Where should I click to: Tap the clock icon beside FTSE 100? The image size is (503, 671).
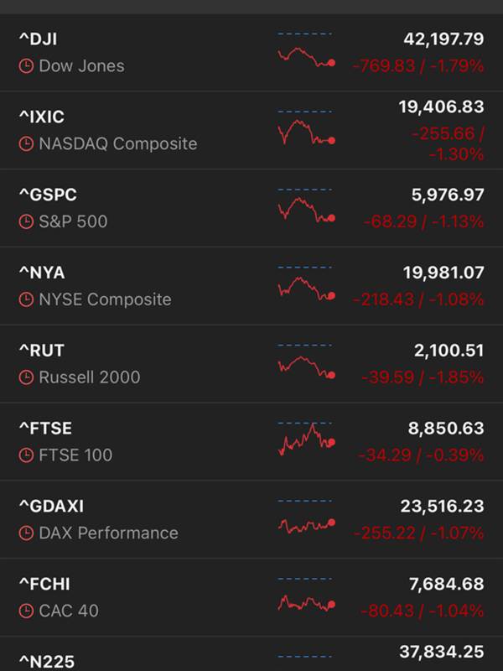click(26, 455)
